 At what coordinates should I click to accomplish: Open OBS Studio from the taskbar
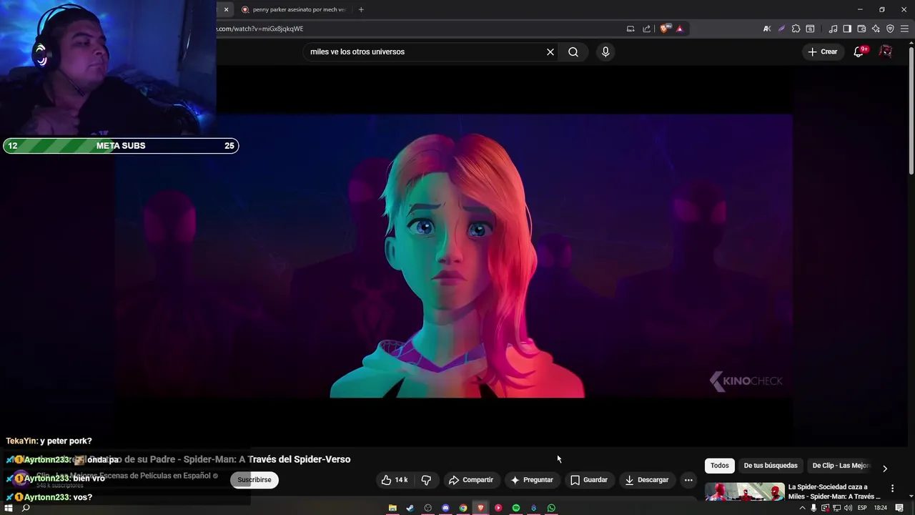[x=427, y=508]
